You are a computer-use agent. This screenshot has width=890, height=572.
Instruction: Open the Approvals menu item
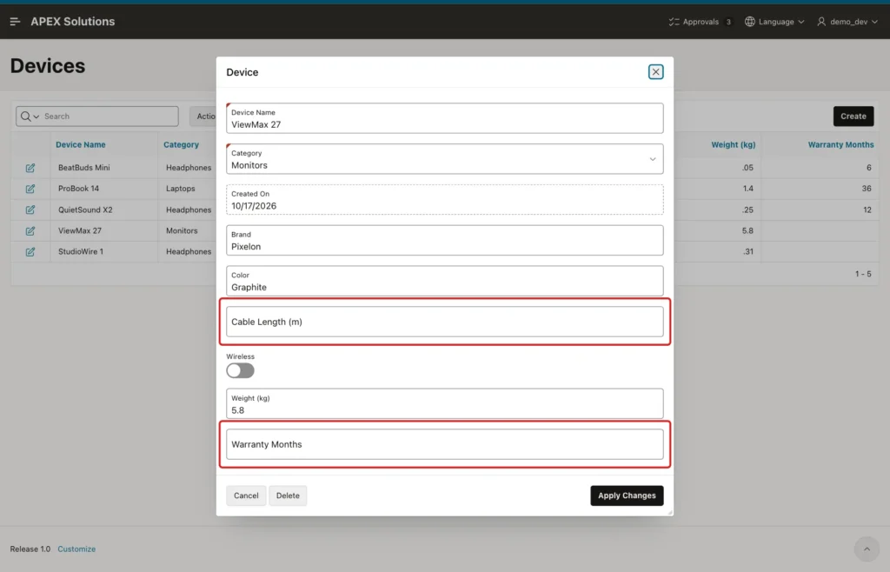[x=701, y=22]
